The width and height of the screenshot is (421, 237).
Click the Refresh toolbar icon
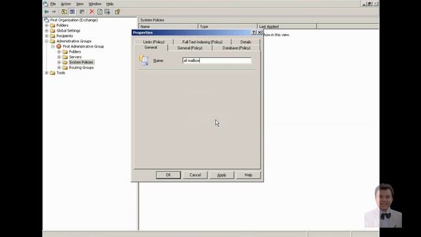pyautogui.click(x=100, y=12)
